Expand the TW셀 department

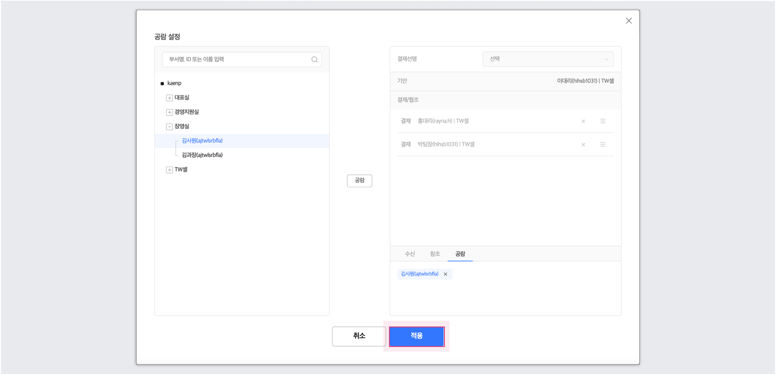[x=169, y=170]
